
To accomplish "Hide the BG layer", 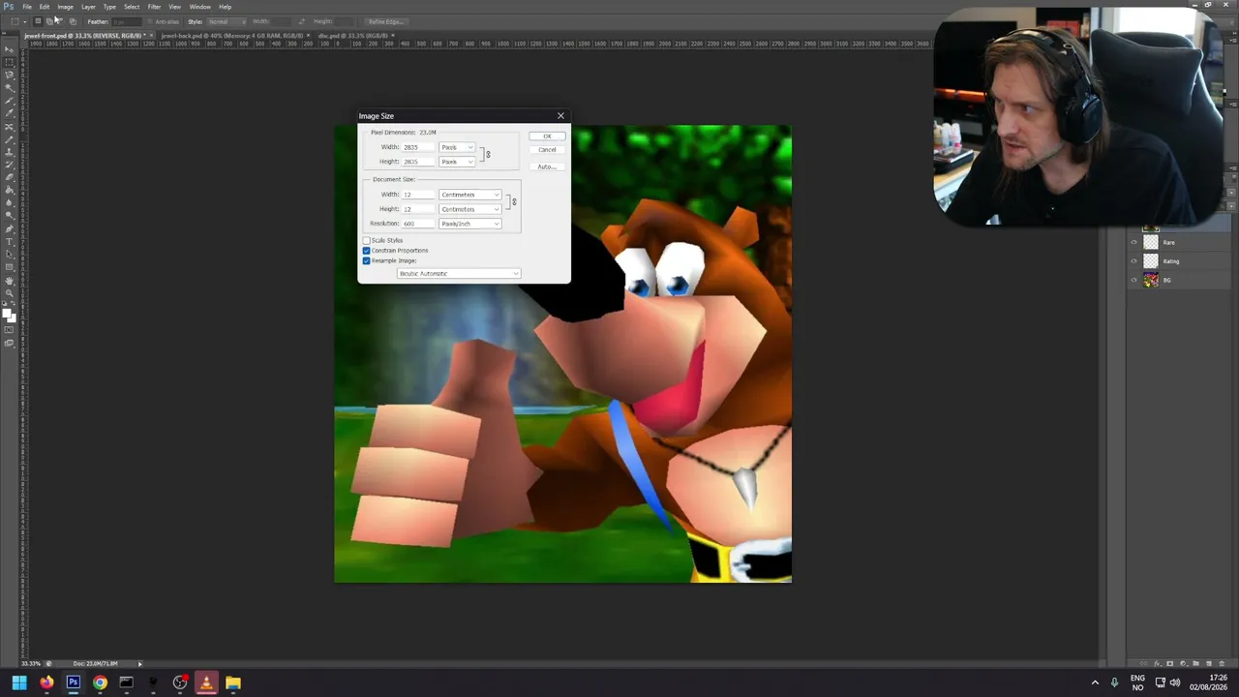I will pos(1134,281).
